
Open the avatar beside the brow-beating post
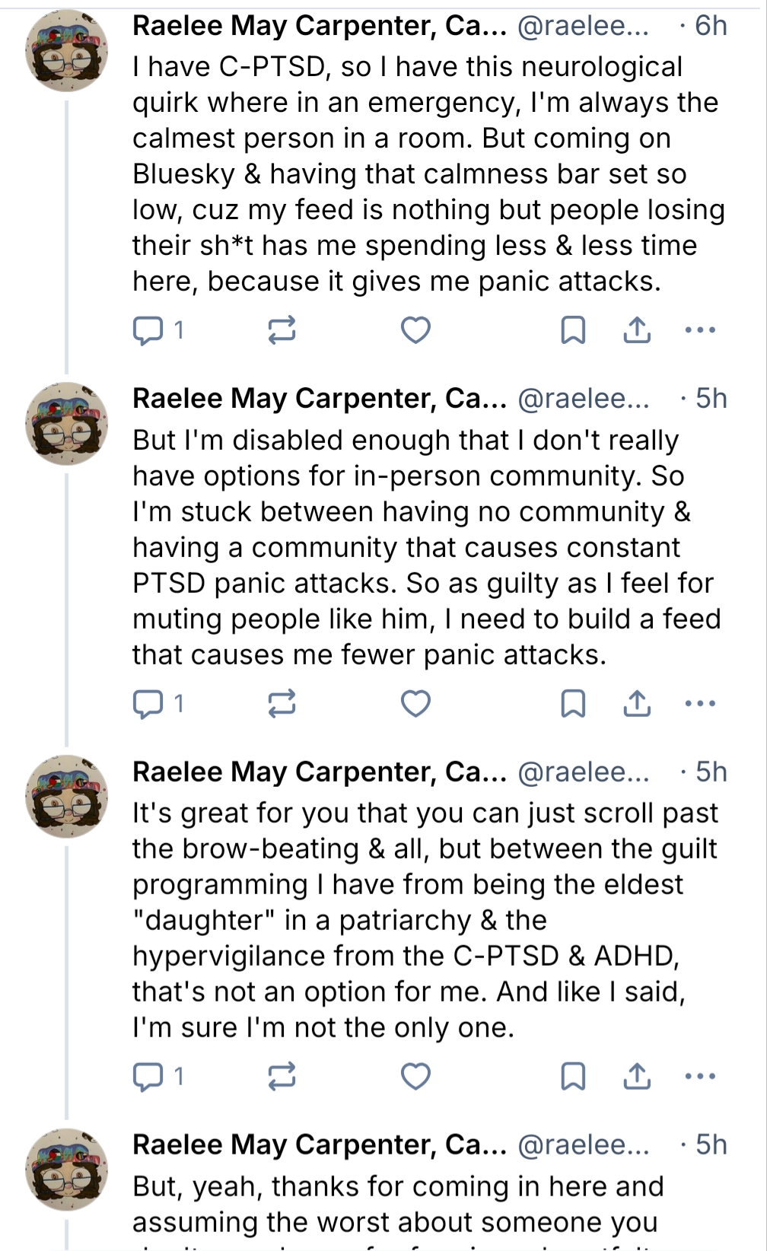[67, 797]
